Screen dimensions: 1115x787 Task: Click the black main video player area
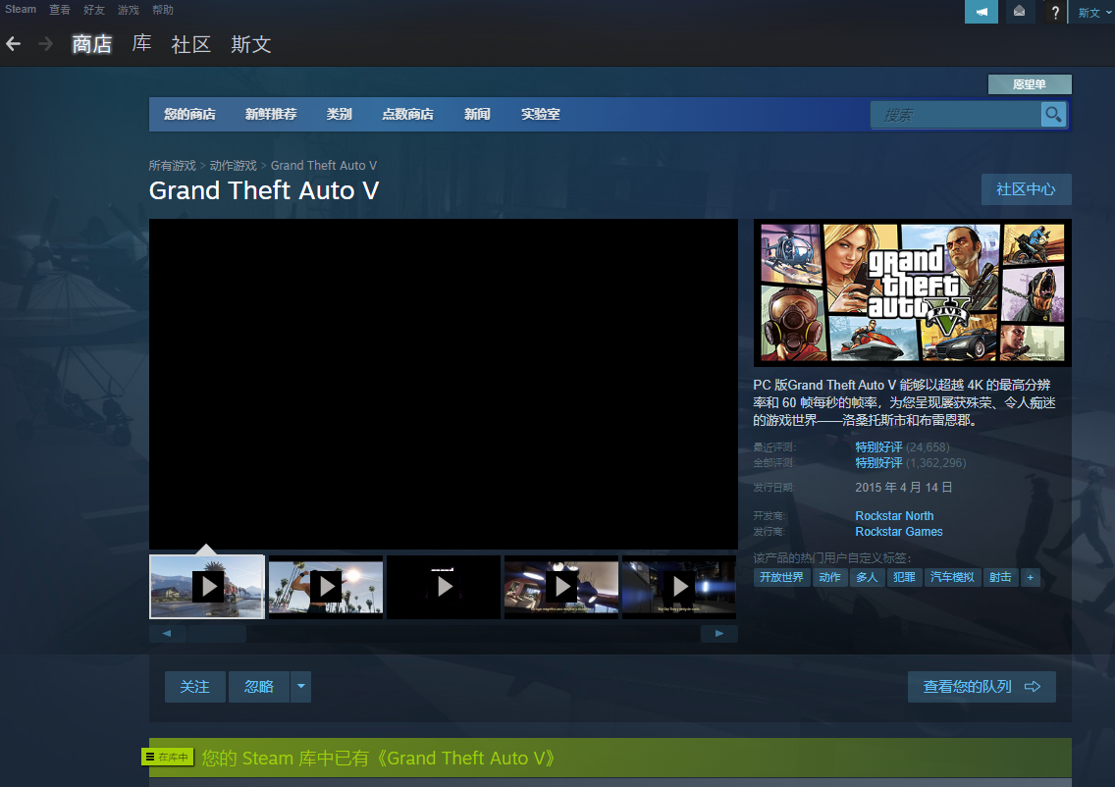[x=443, y=384]
